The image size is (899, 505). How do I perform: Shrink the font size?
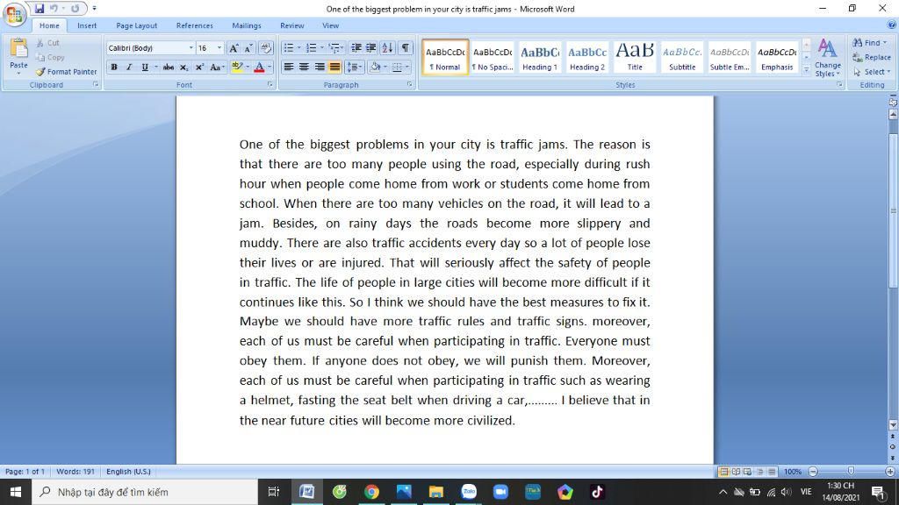coord(248,48)
